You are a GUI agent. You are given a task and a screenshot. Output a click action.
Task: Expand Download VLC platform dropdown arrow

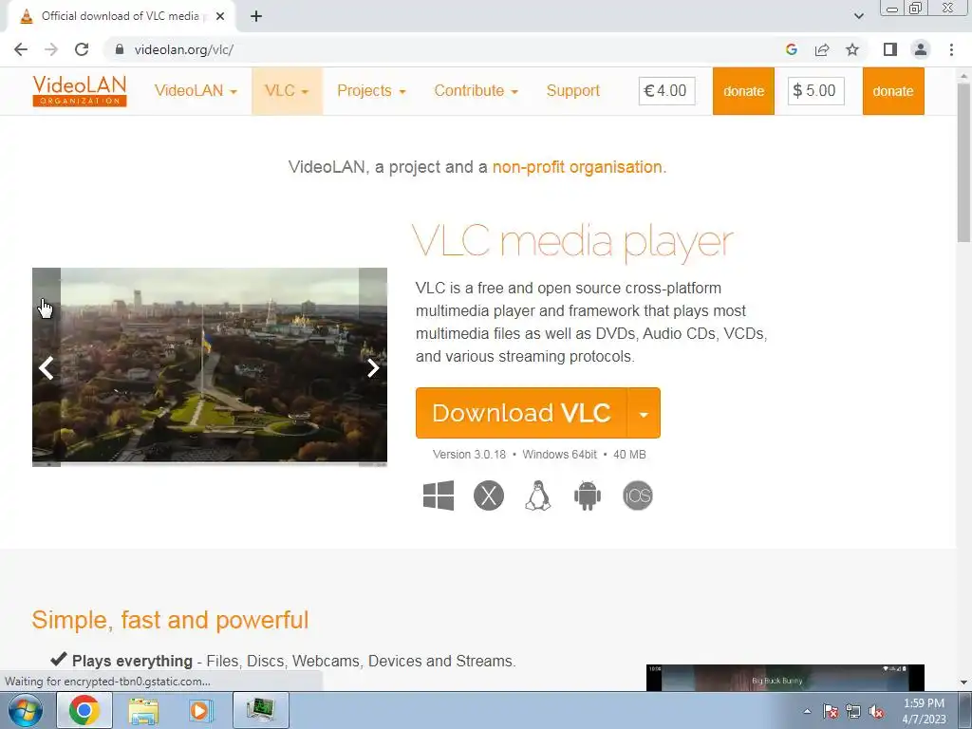coord(645,413)
